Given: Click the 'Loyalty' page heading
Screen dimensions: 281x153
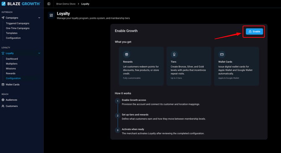Looking at the screenshot, I should 63,14.
